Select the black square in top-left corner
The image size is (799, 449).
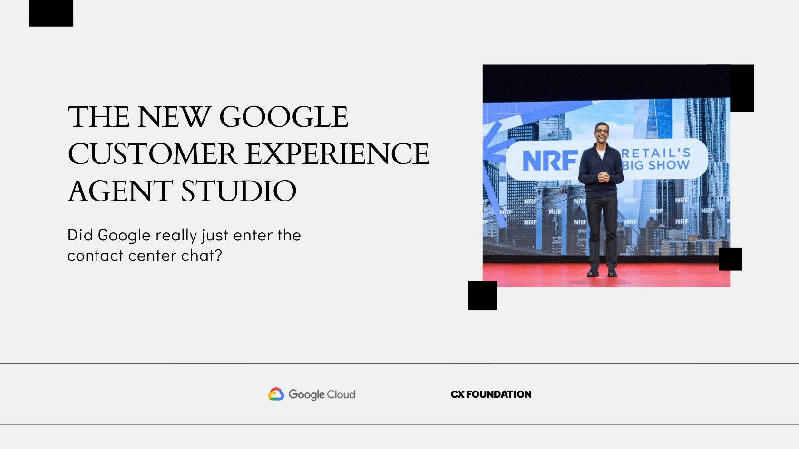[x=51, y=13]
